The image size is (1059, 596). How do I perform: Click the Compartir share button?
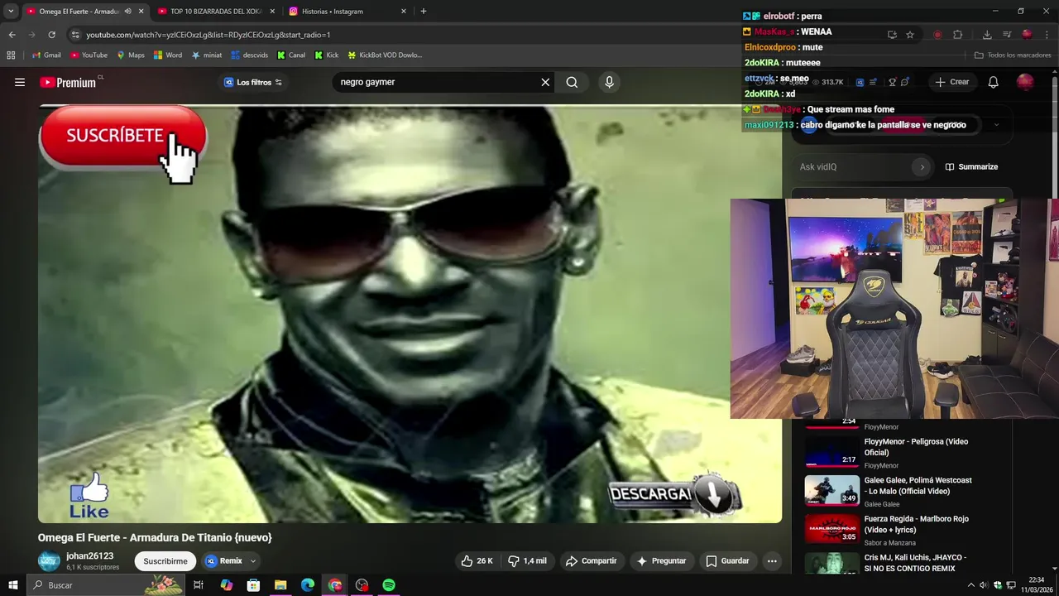click(x=591, y=560)
